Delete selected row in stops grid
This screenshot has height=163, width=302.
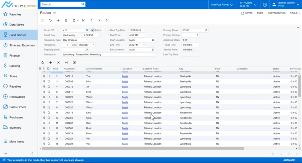tap(58, 62)
